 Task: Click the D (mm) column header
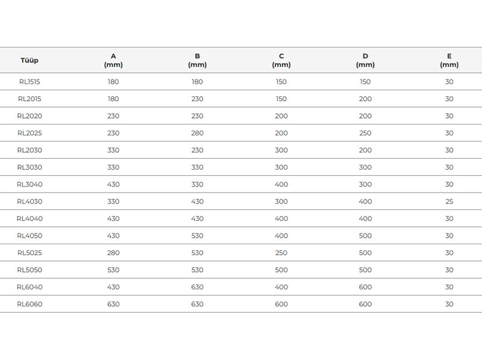click(365, 60)
